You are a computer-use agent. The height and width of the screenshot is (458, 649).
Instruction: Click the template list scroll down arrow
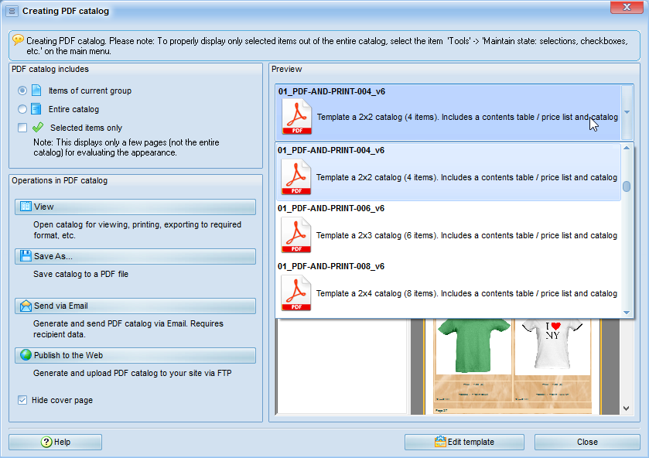tap(627, 313)
